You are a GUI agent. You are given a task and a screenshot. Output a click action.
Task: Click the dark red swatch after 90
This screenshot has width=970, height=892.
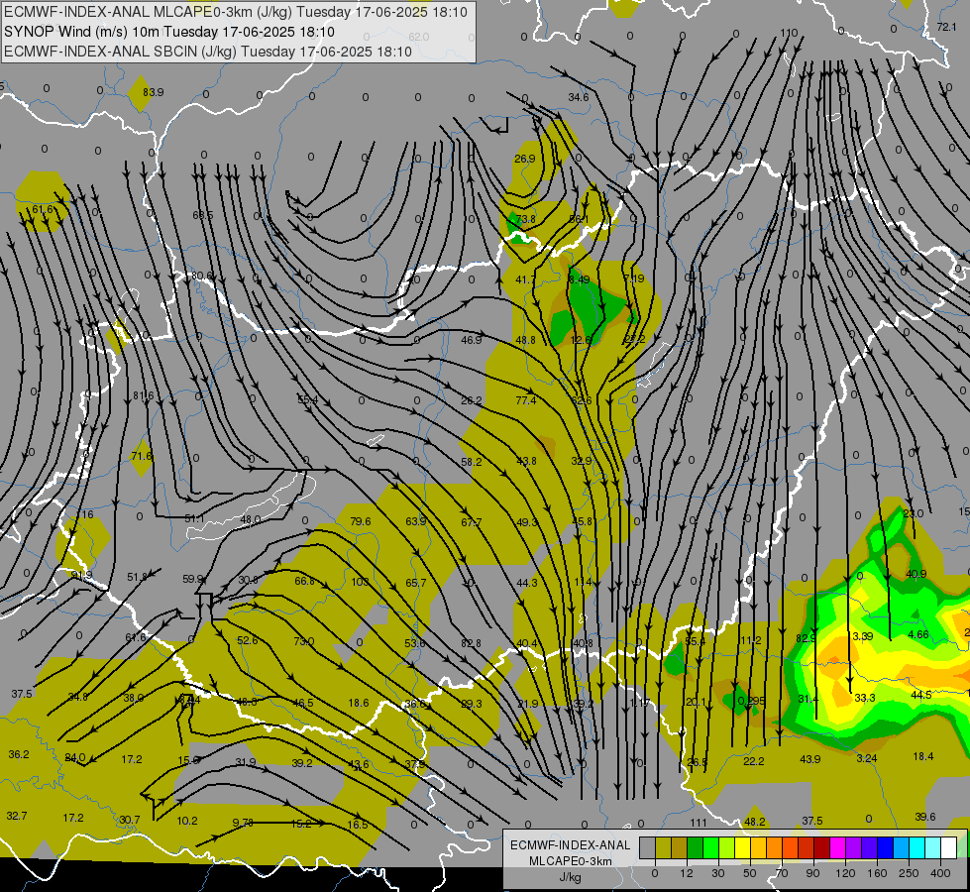tap(822, 848)
